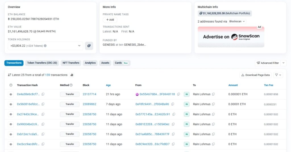This screenshot has width=291, height=152.
Task: Copy Rain Lohmus address in block 23089862 row
Action: (213, 104)
